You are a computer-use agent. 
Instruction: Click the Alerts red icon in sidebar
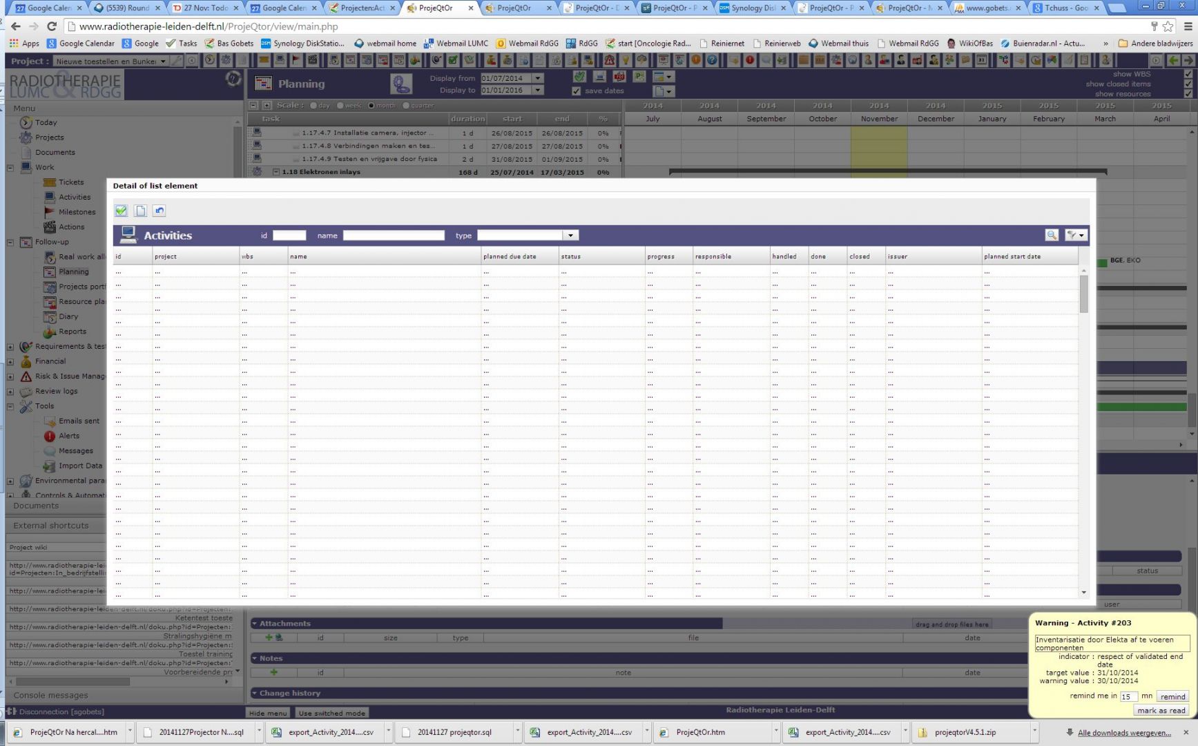[x=50, y=436]
